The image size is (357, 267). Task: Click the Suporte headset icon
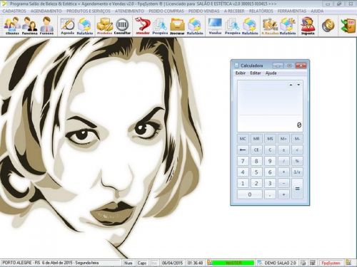pyautogui.click(x=308, y=26)
